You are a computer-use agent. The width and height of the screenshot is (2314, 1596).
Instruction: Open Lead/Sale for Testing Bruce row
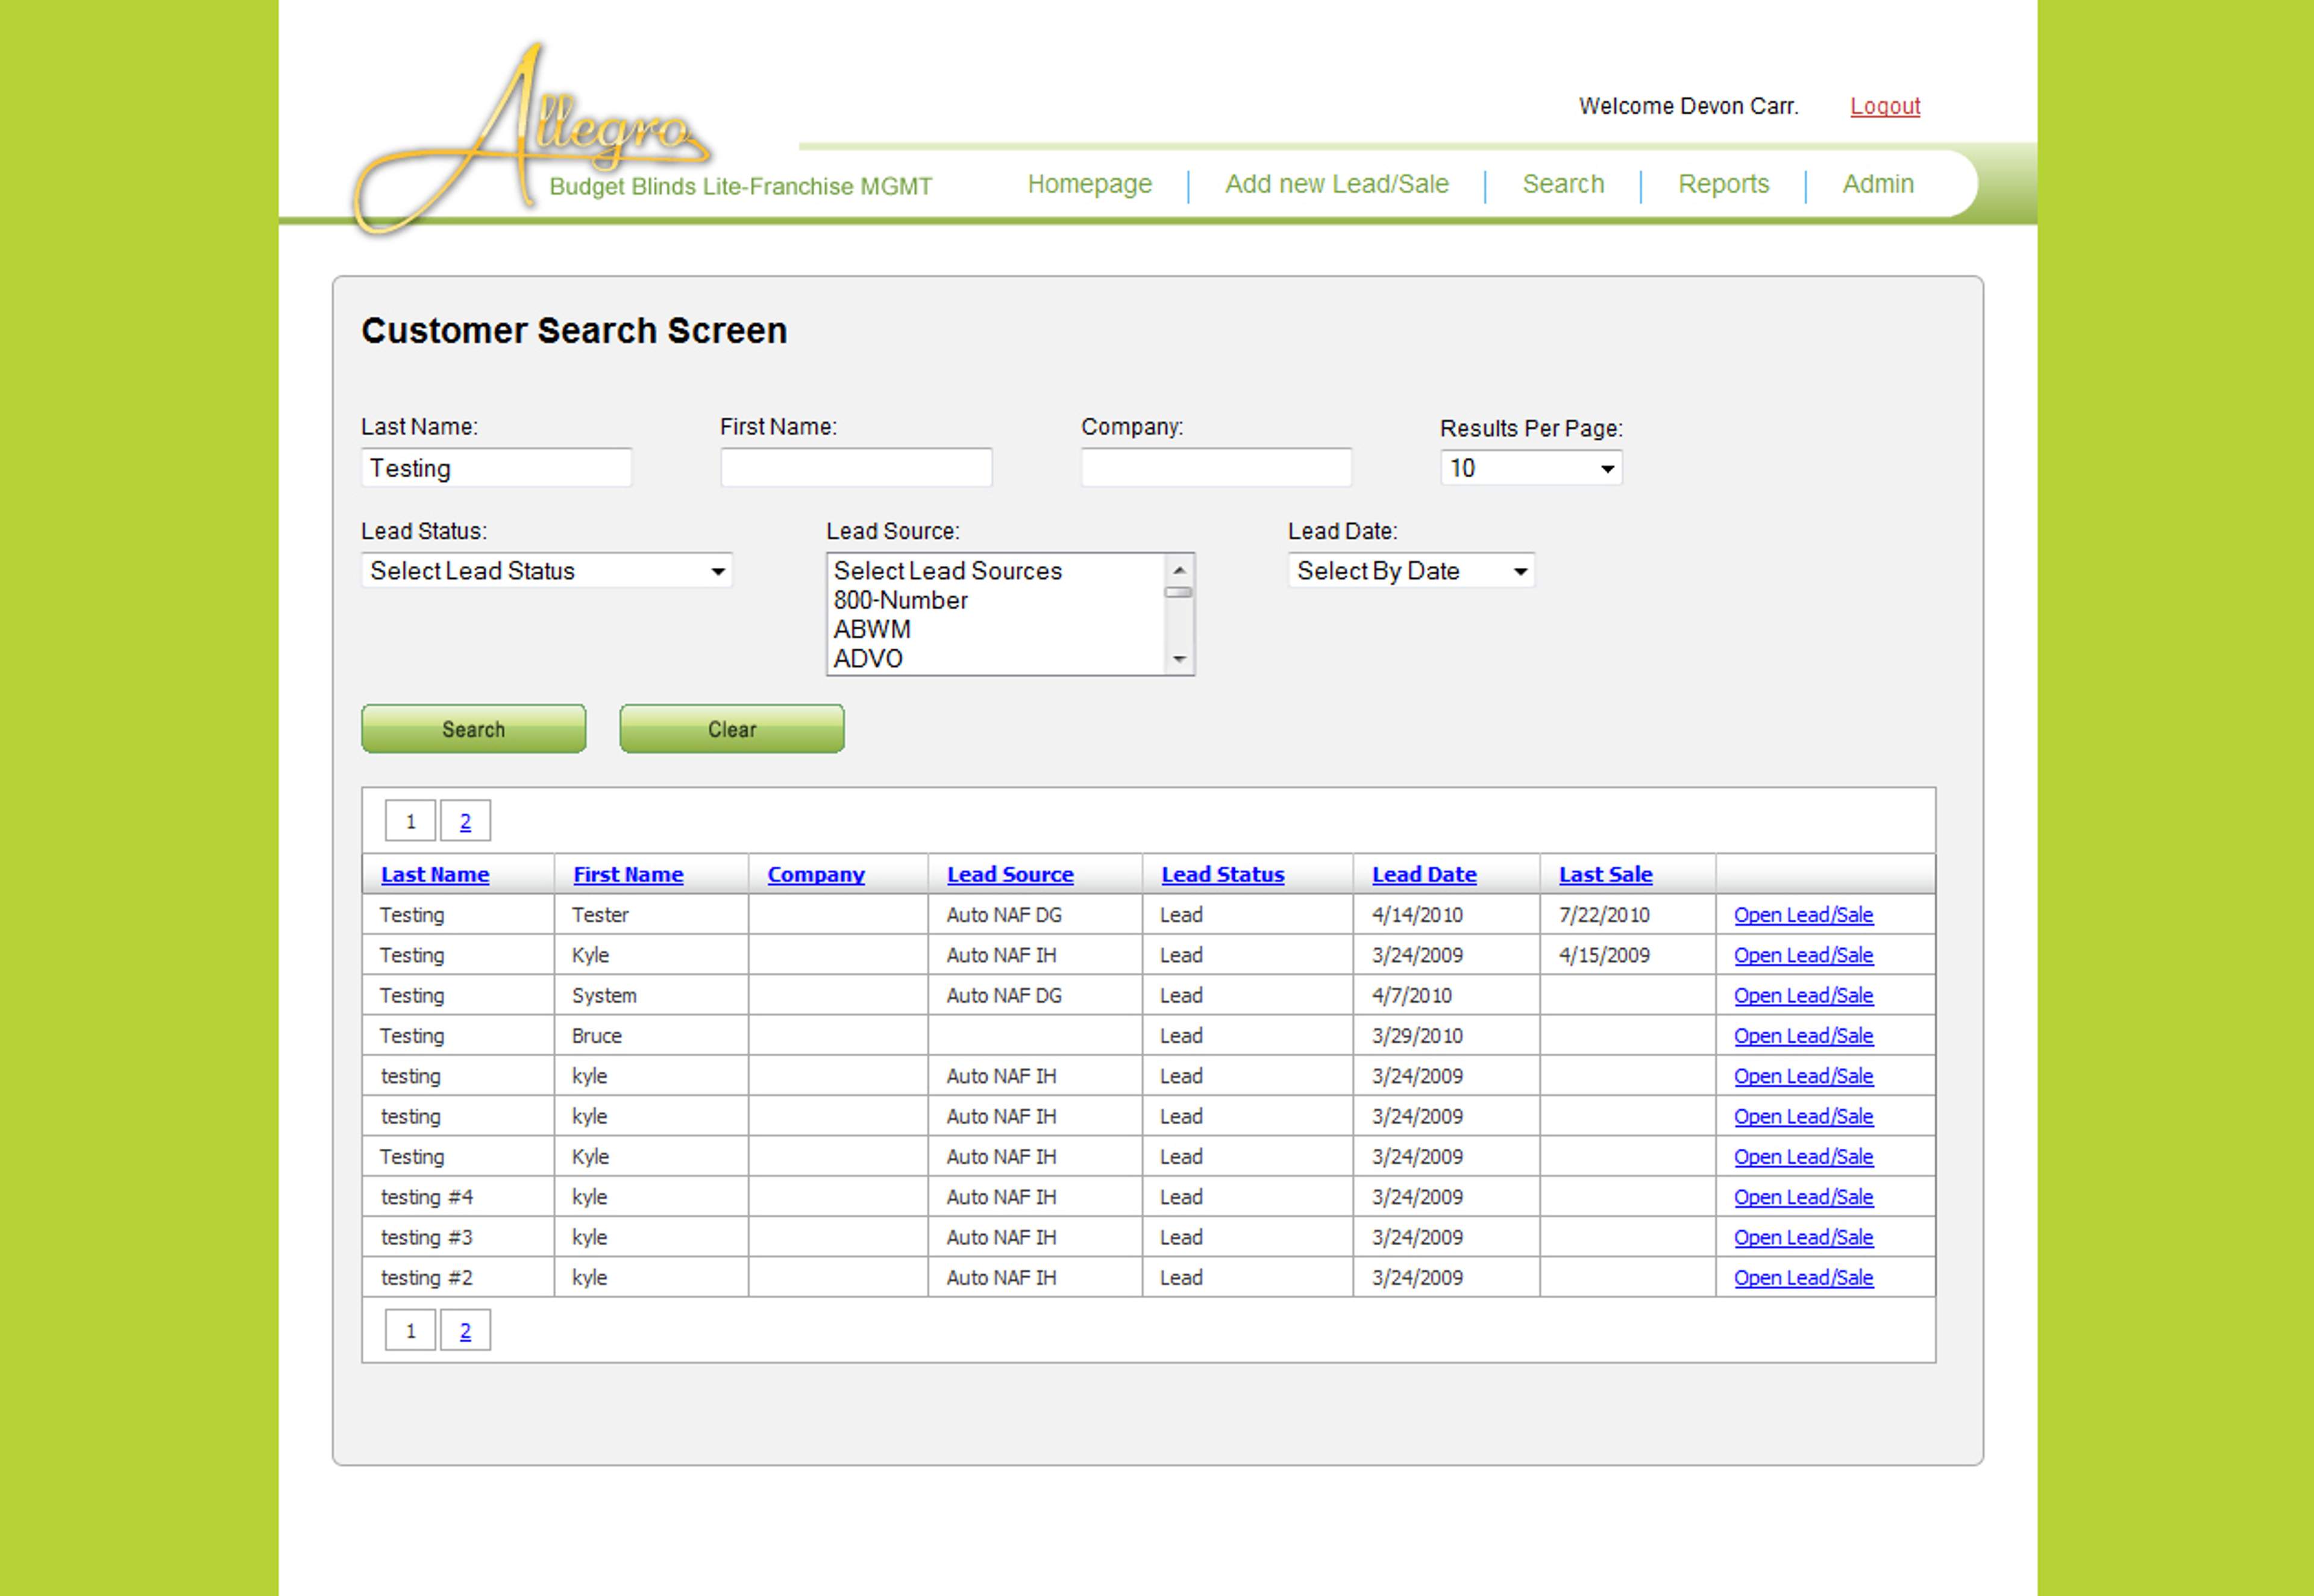pyautogui.click(x=1803, y=1036)
